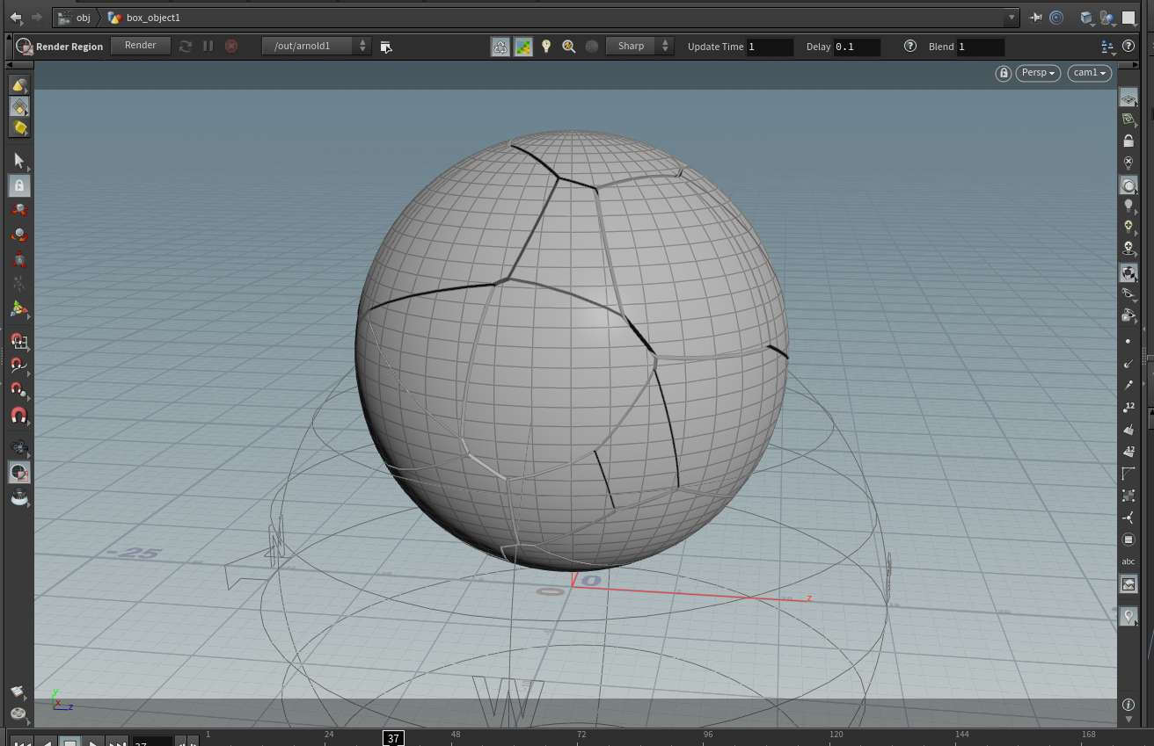Click the Update Time input field
This screenshot has height=746, width=1154.
770,47
